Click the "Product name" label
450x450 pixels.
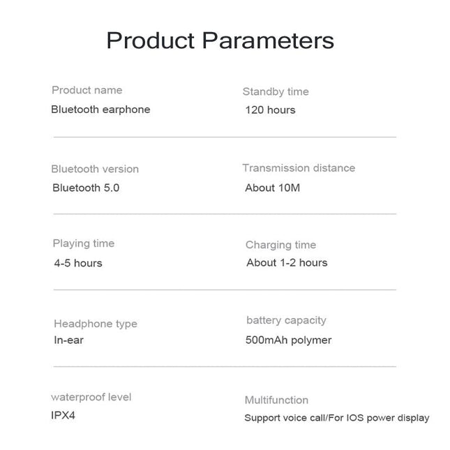(87, 90)
